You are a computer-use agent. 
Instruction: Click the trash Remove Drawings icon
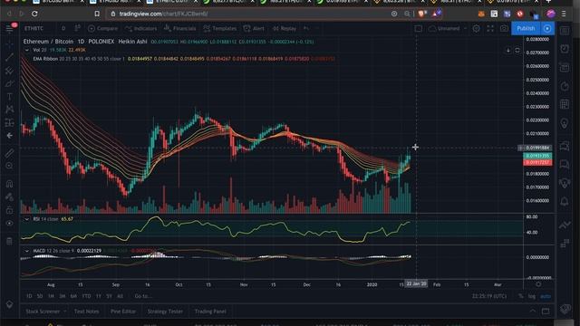pyautogui.click(x=10, y=241)
